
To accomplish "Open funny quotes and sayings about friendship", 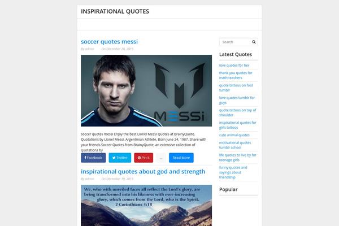I will tap(233, 172).
